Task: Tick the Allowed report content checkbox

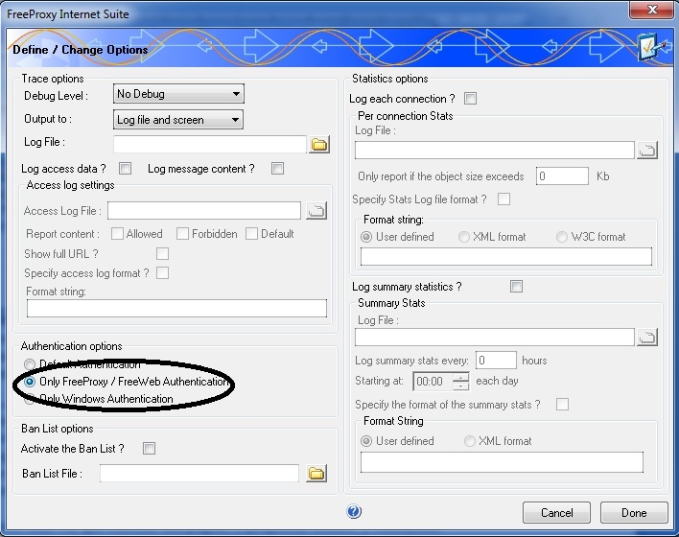Action: tap(117, 234)
